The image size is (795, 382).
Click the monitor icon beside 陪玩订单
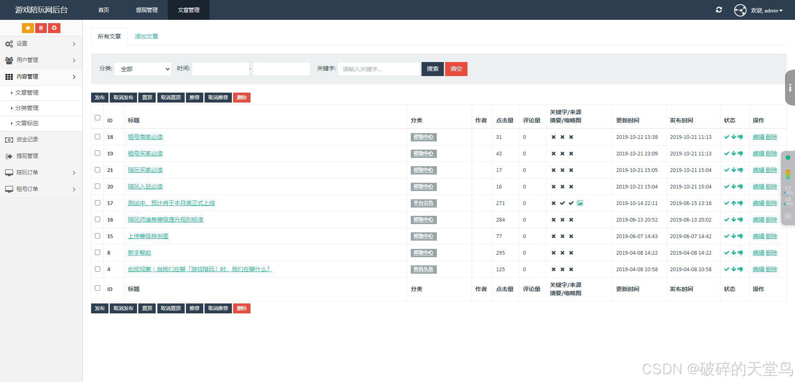point(9,173)
